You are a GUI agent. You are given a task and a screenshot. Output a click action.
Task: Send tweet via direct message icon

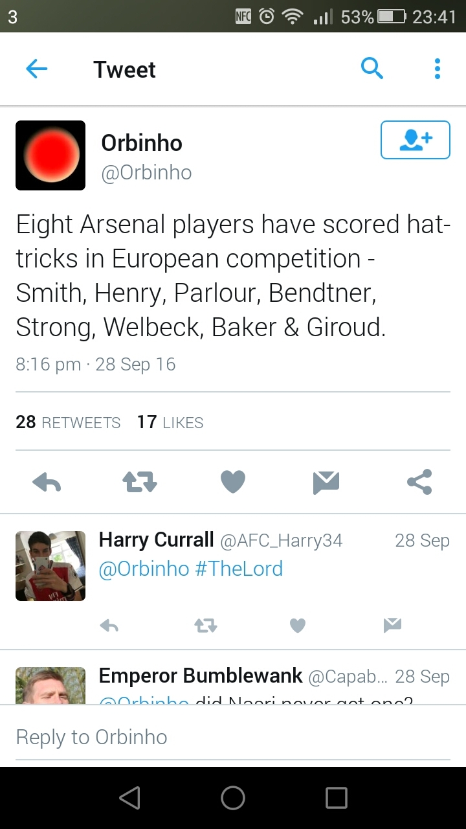click(326, 482)
